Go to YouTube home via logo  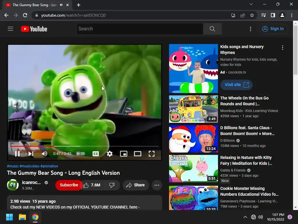click(x=34, y=29)
